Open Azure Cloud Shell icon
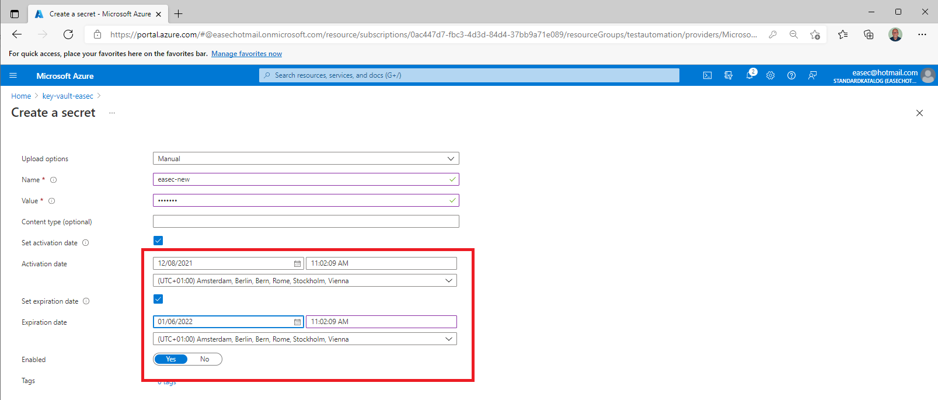Viewport: 938px width, 400px height. click(x=707, y=75)
